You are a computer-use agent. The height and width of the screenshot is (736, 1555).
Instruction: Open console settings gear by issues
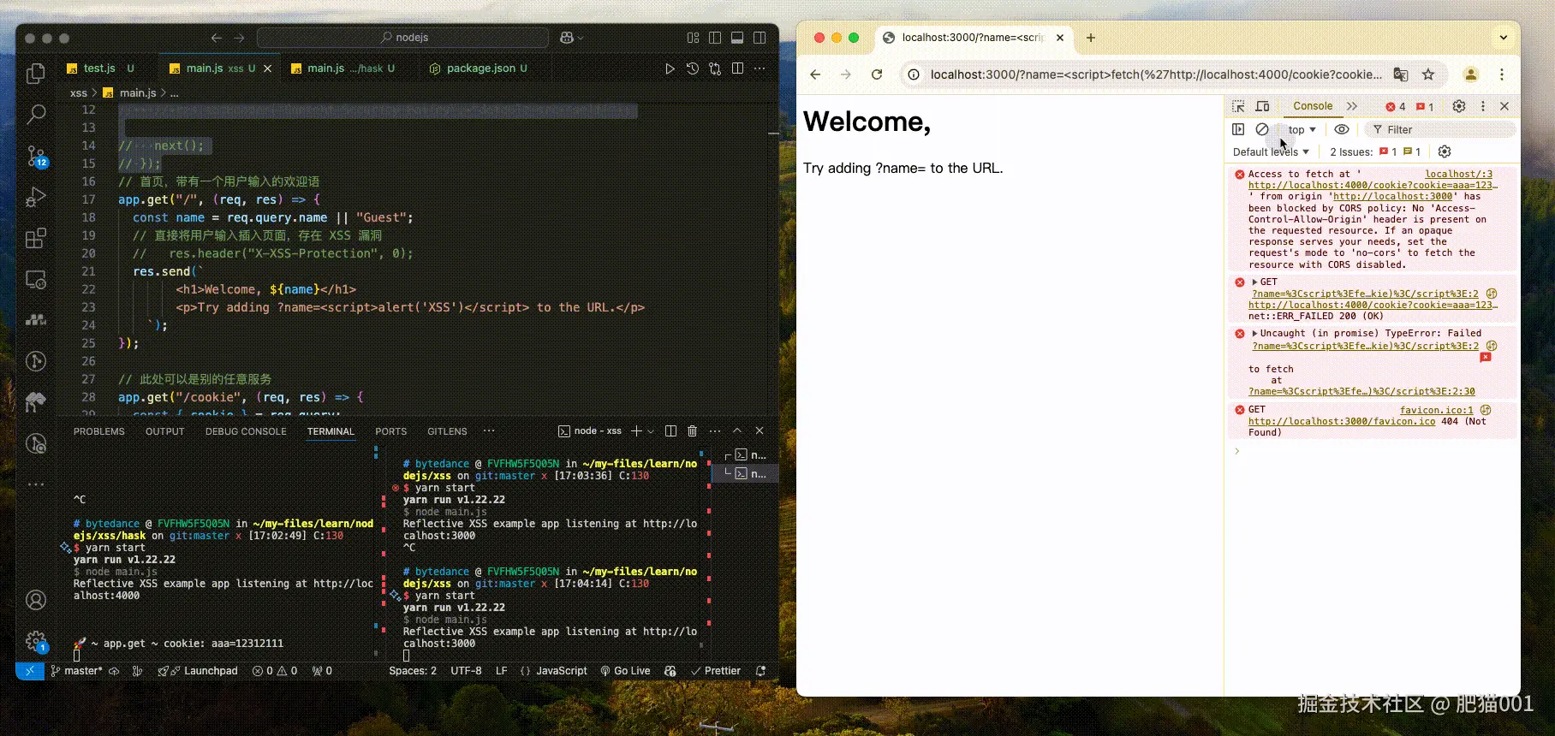tap(1445, 151)
